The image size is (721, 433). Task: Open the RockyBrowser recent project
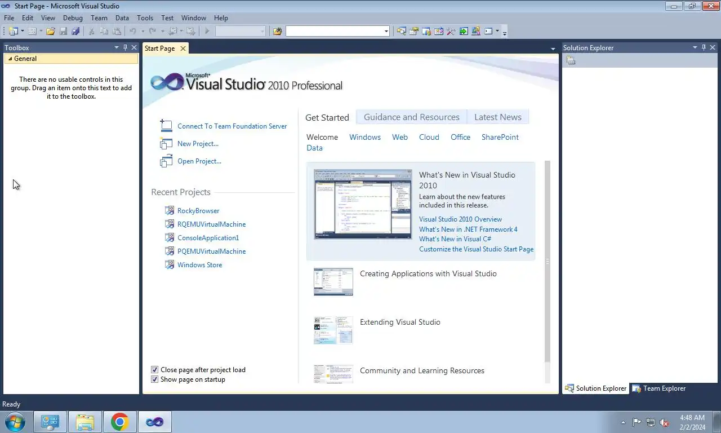198,211
